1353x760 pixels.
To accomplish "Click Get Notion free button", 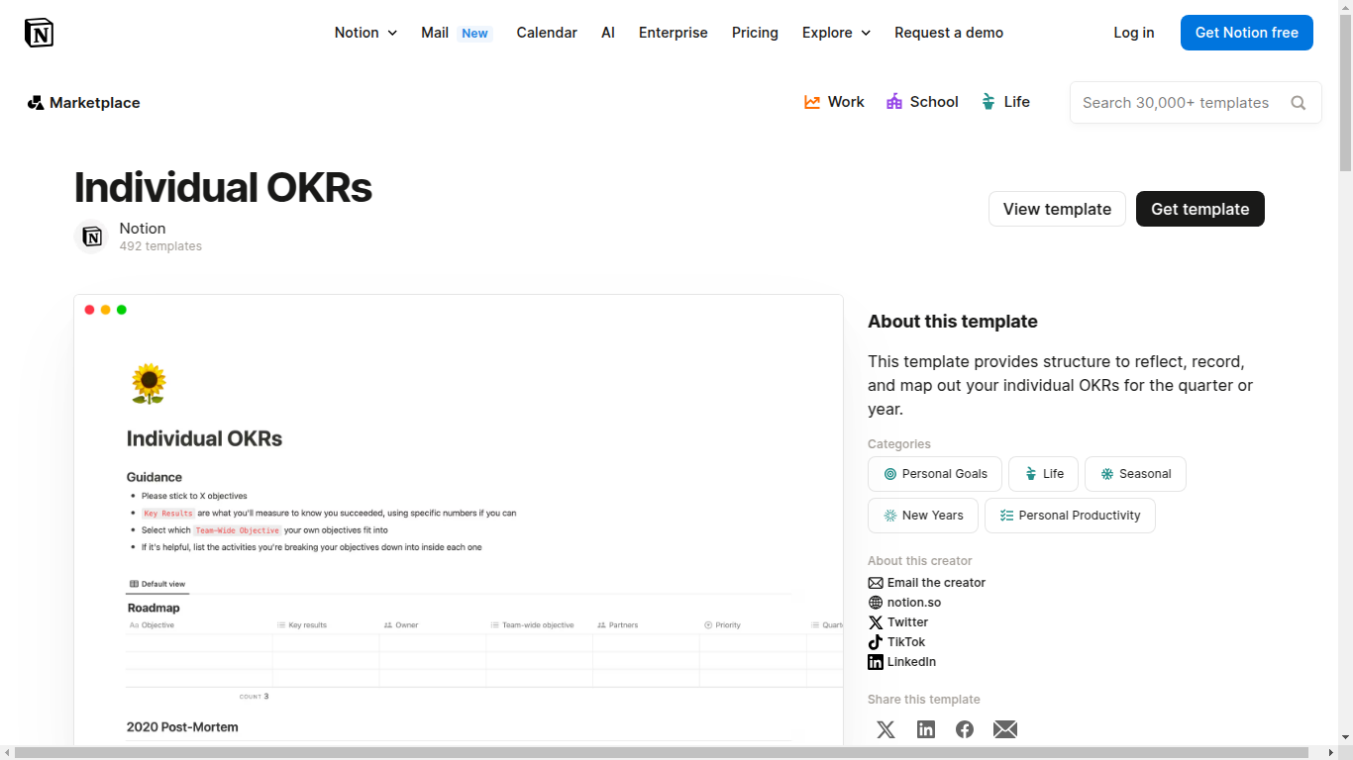I will [1247, 33].
